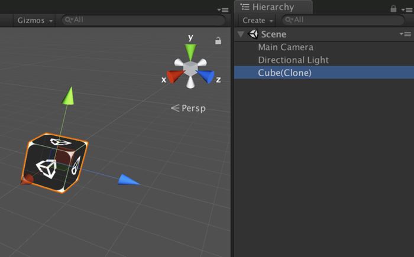Open the Create dropdown in Hierarchy
Image resolution: width=414 pixels, height=257 pixels.
click(x=257, y=20)
